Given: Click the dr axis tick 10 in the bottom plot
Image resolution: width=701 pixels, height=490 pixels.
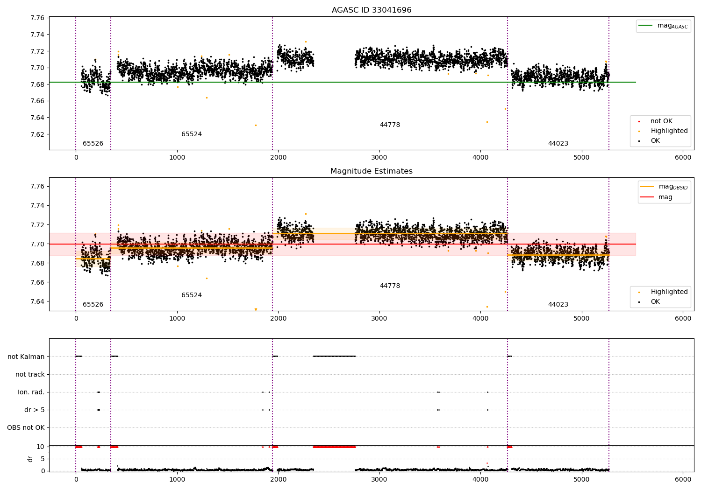Looking at the screenshot, I should [41, 447].
